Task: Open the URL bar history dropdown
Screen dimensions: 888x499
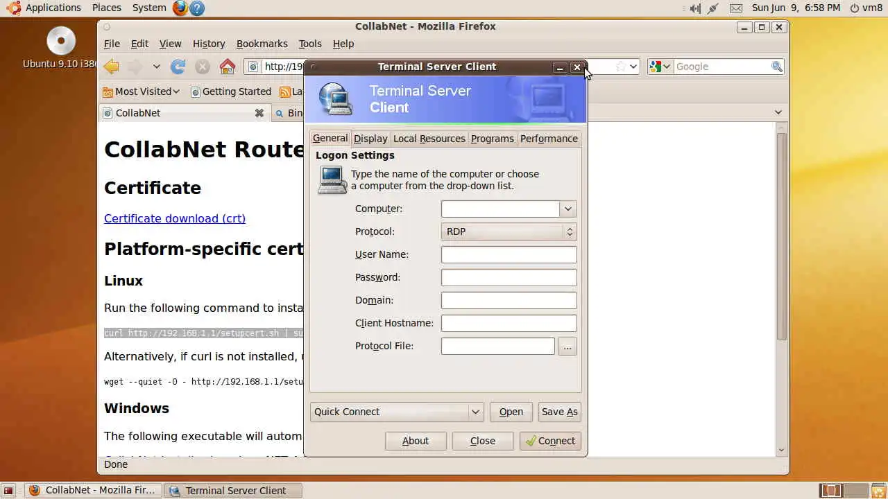Action: click(633, 67)
